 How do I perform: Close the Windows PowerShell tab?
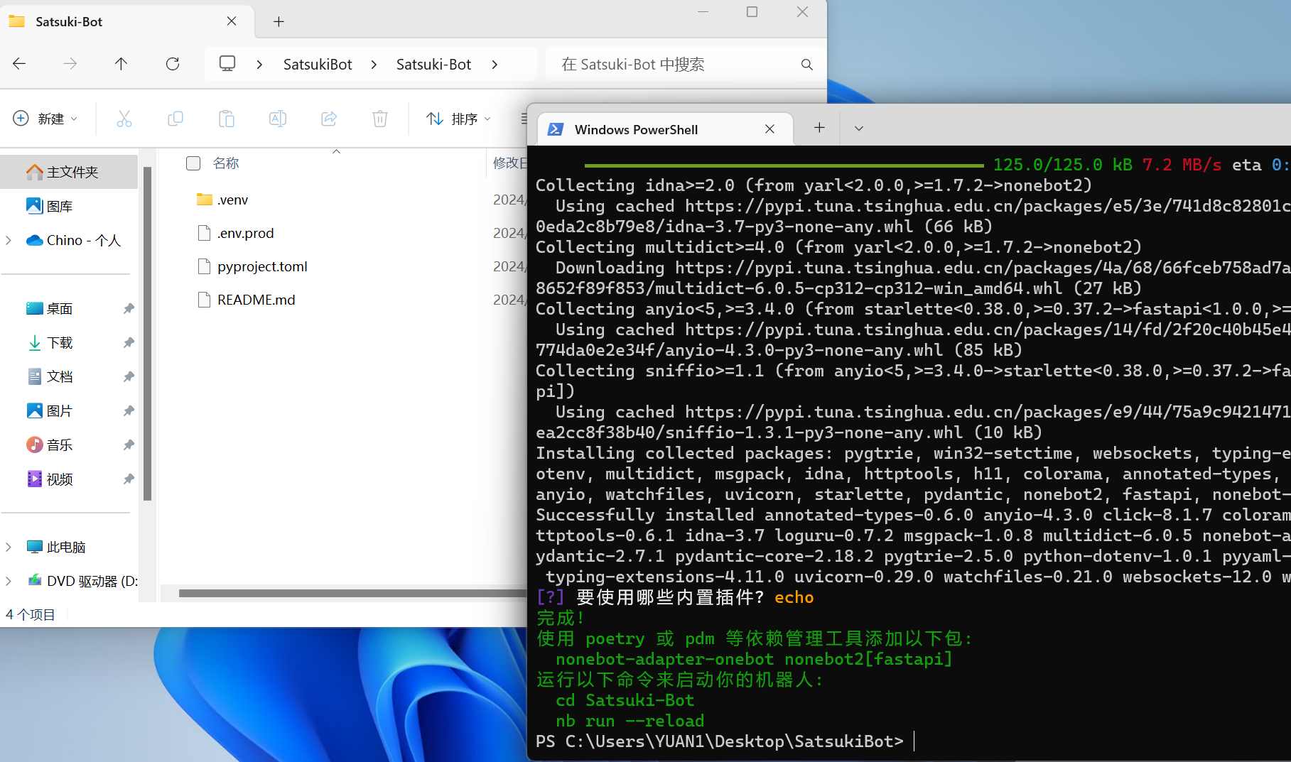pyautogui.click(x=769, y=129)
